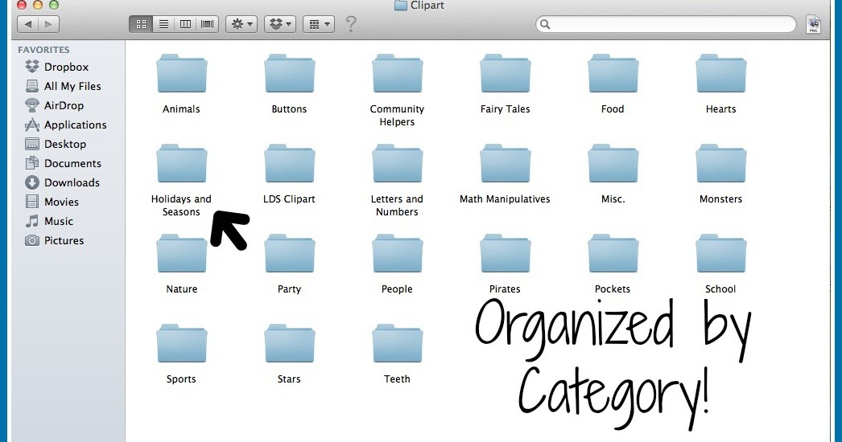Open the Party folder

pyautogui.click(x=290, y=254)
